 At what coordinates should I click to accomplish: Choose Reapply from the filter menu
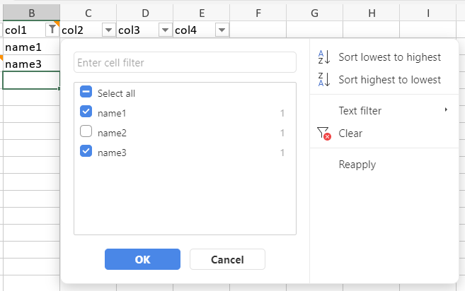357,165
